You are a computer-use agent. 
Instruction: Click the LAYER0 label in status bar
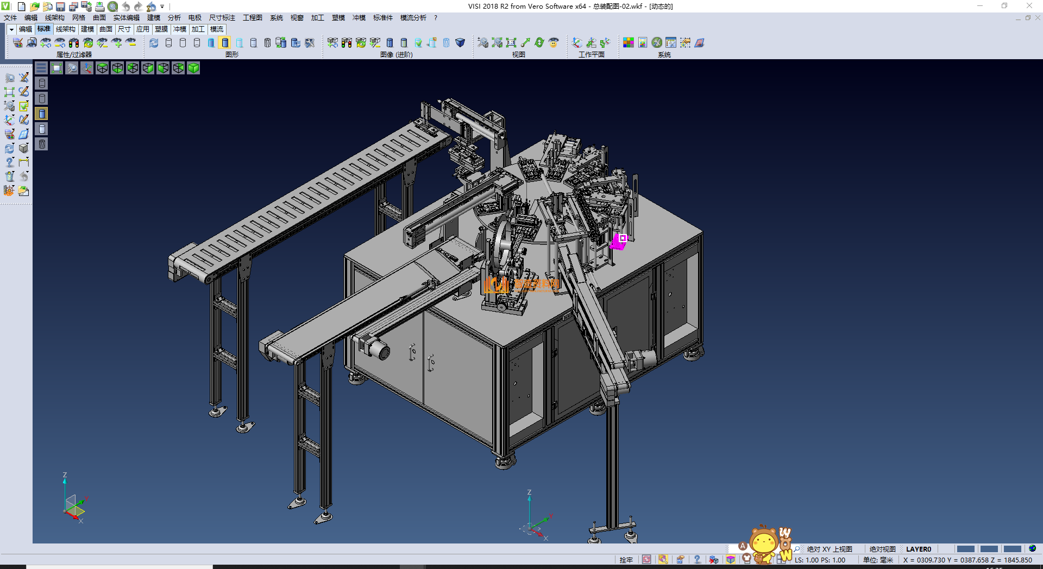coord(918,549)
